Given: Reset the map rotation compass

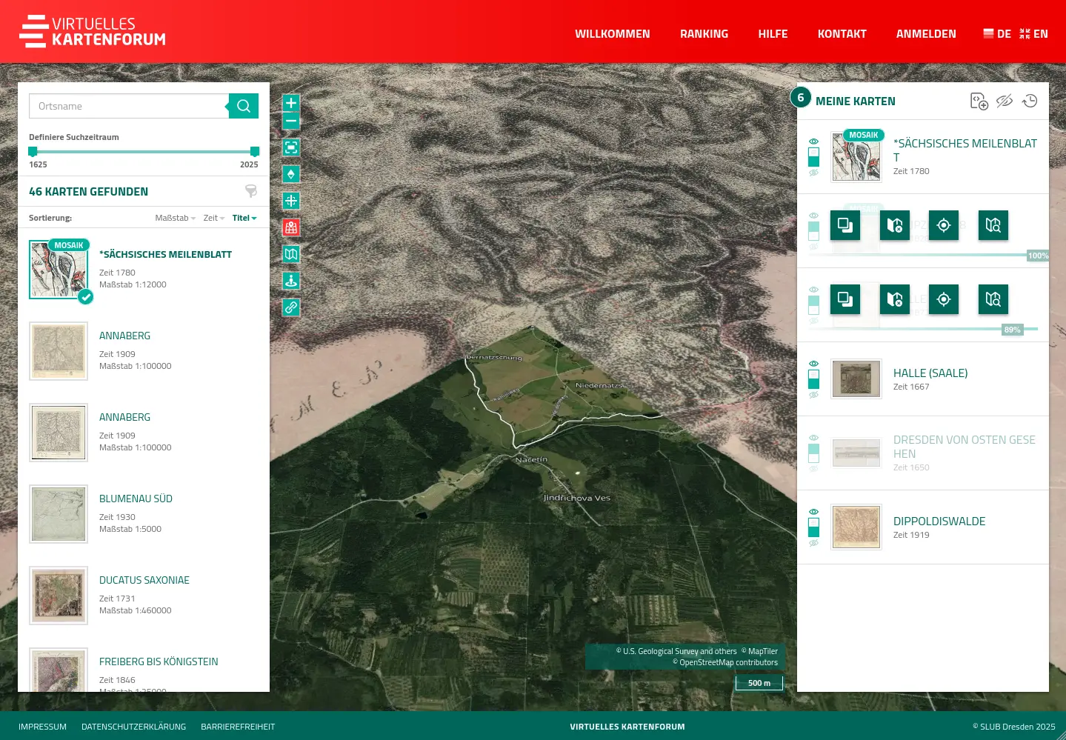Looking at the screenshot, I should click(x=291, y=174).
